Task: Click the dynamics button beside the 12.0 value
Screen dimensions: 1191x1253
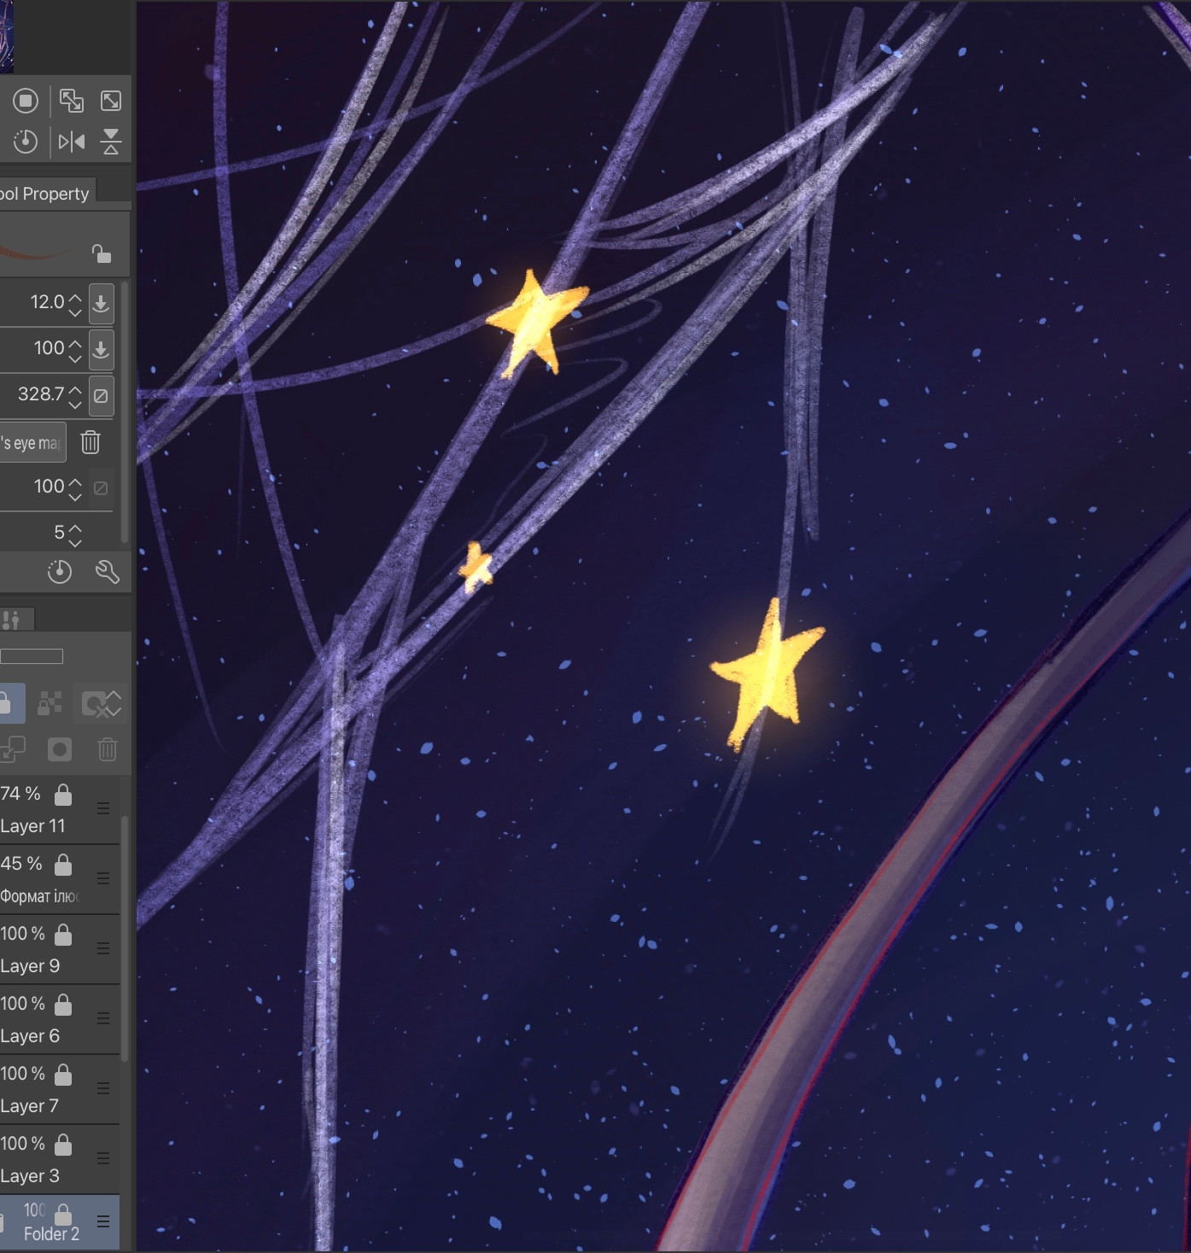Action: coord(101,303)
